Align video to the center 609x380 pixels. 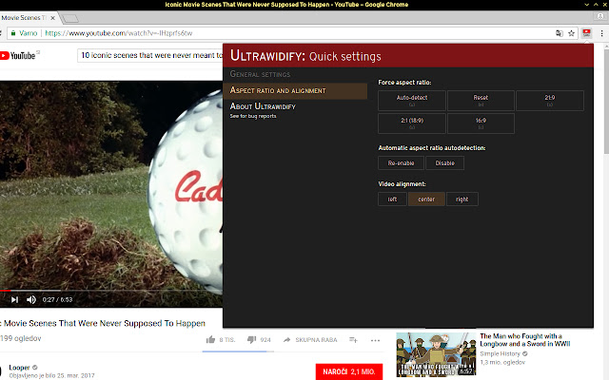click(x=426, y=199)
